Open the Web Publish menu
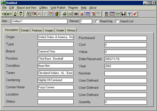Viewport: 157px width, 111px height. click(58, 8)
